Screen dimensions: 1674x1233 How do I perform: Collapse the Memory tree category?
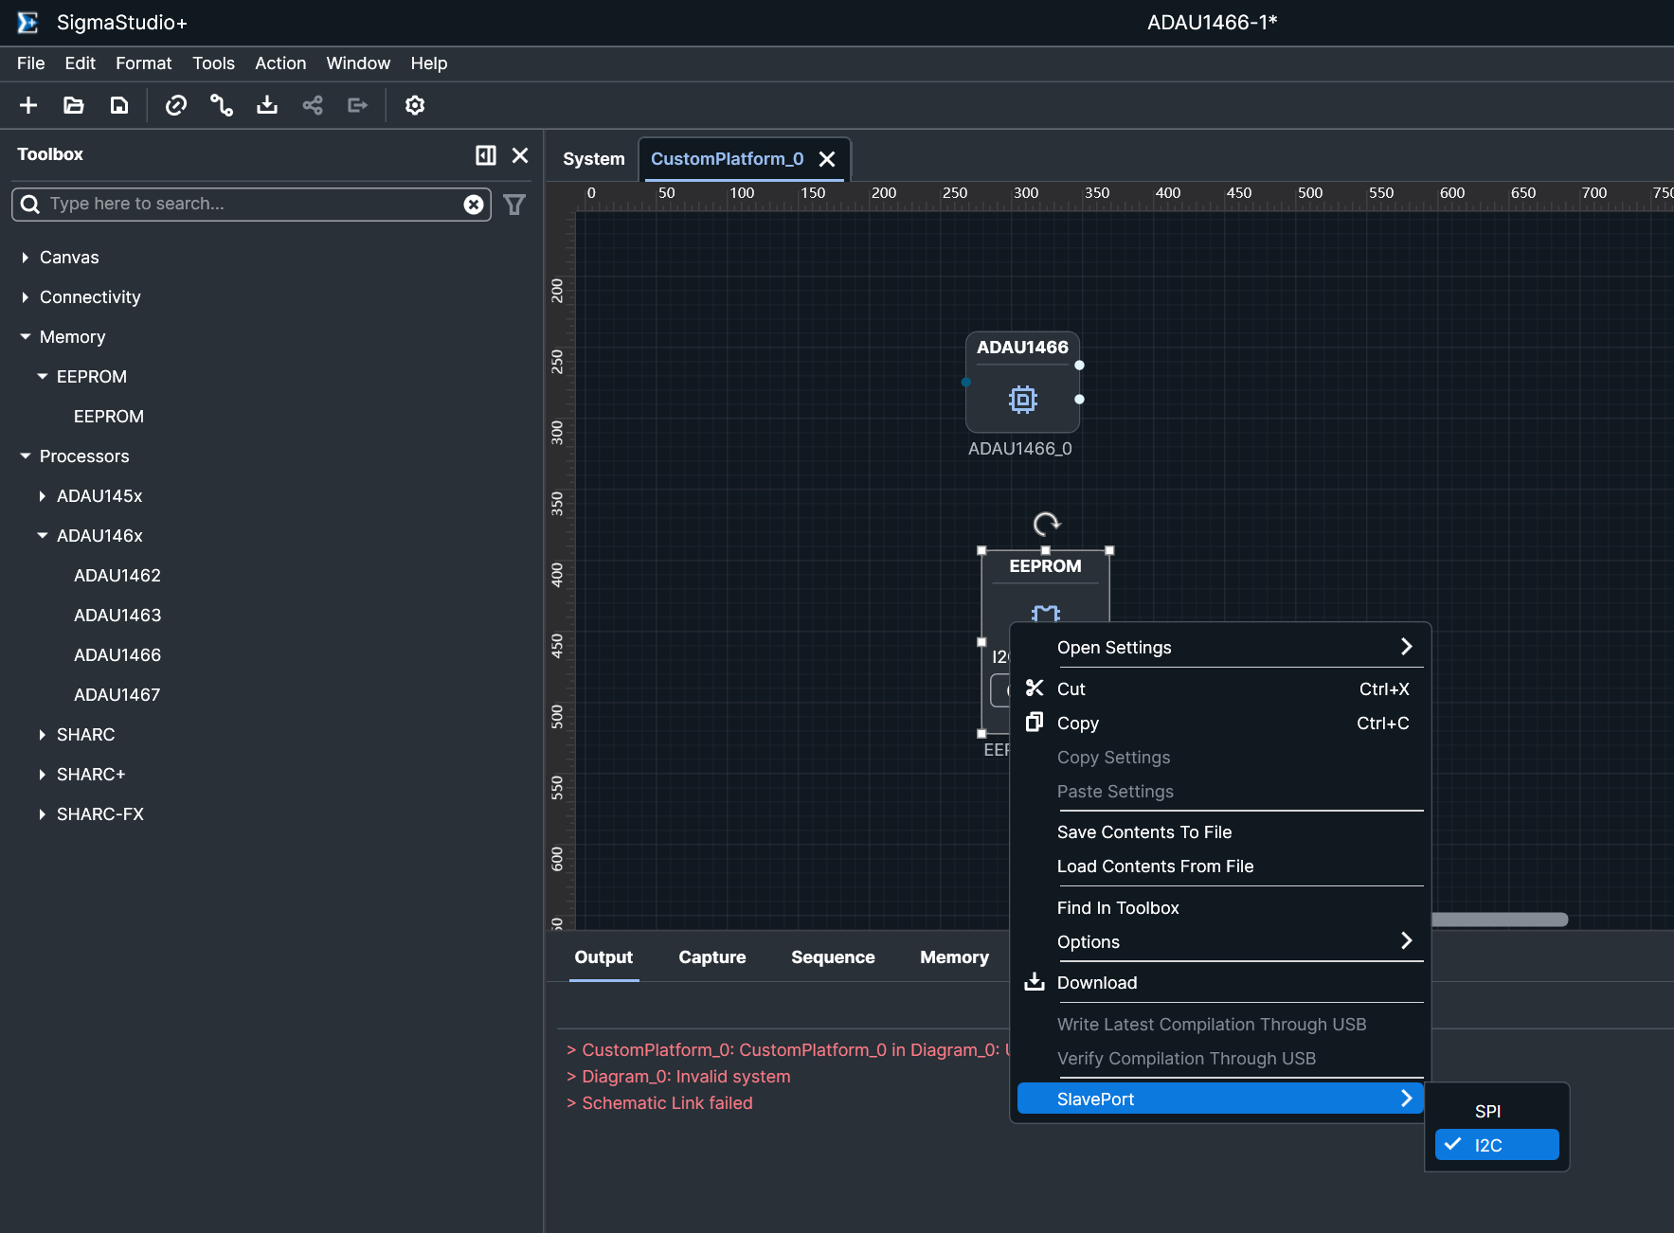point(26,337)
